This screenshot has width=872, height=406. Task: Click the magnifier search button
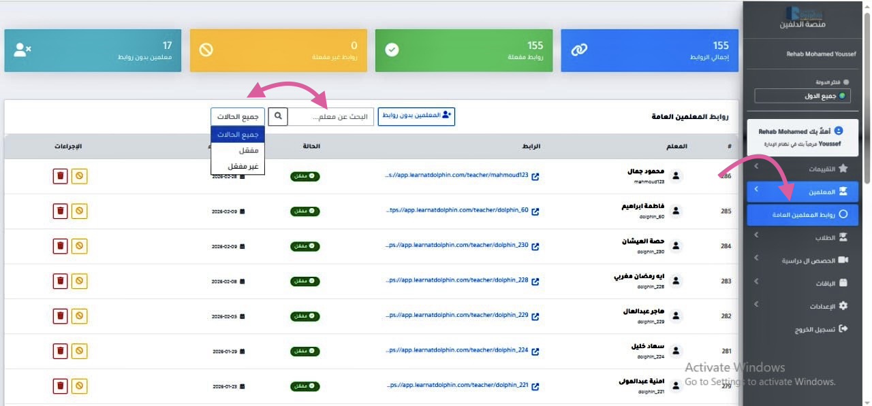tap(278, 116)
